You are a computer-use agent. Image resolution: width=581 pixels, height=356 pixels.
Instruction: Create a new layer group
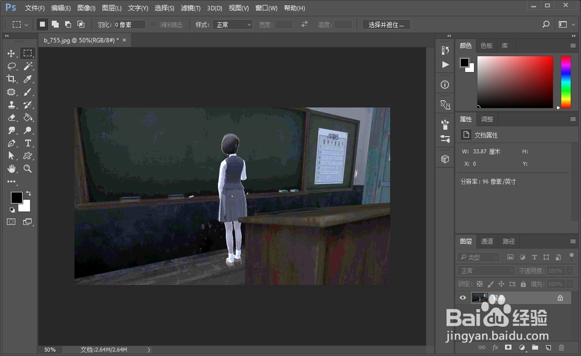click(535, 347)
